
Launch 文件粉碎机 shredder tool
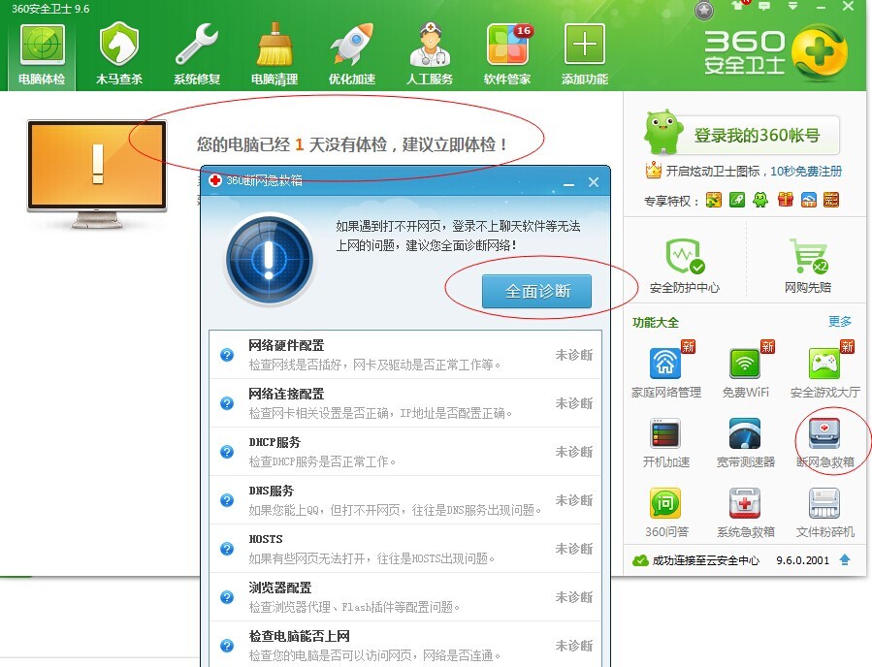pos(824,512)
